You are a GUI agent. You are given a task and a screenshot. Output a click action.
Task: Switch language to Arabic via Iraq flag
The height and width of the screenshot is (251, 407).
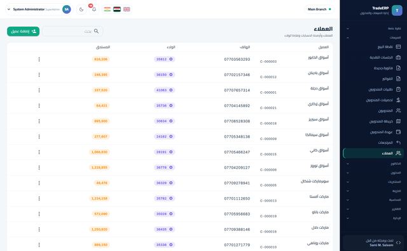117,10
